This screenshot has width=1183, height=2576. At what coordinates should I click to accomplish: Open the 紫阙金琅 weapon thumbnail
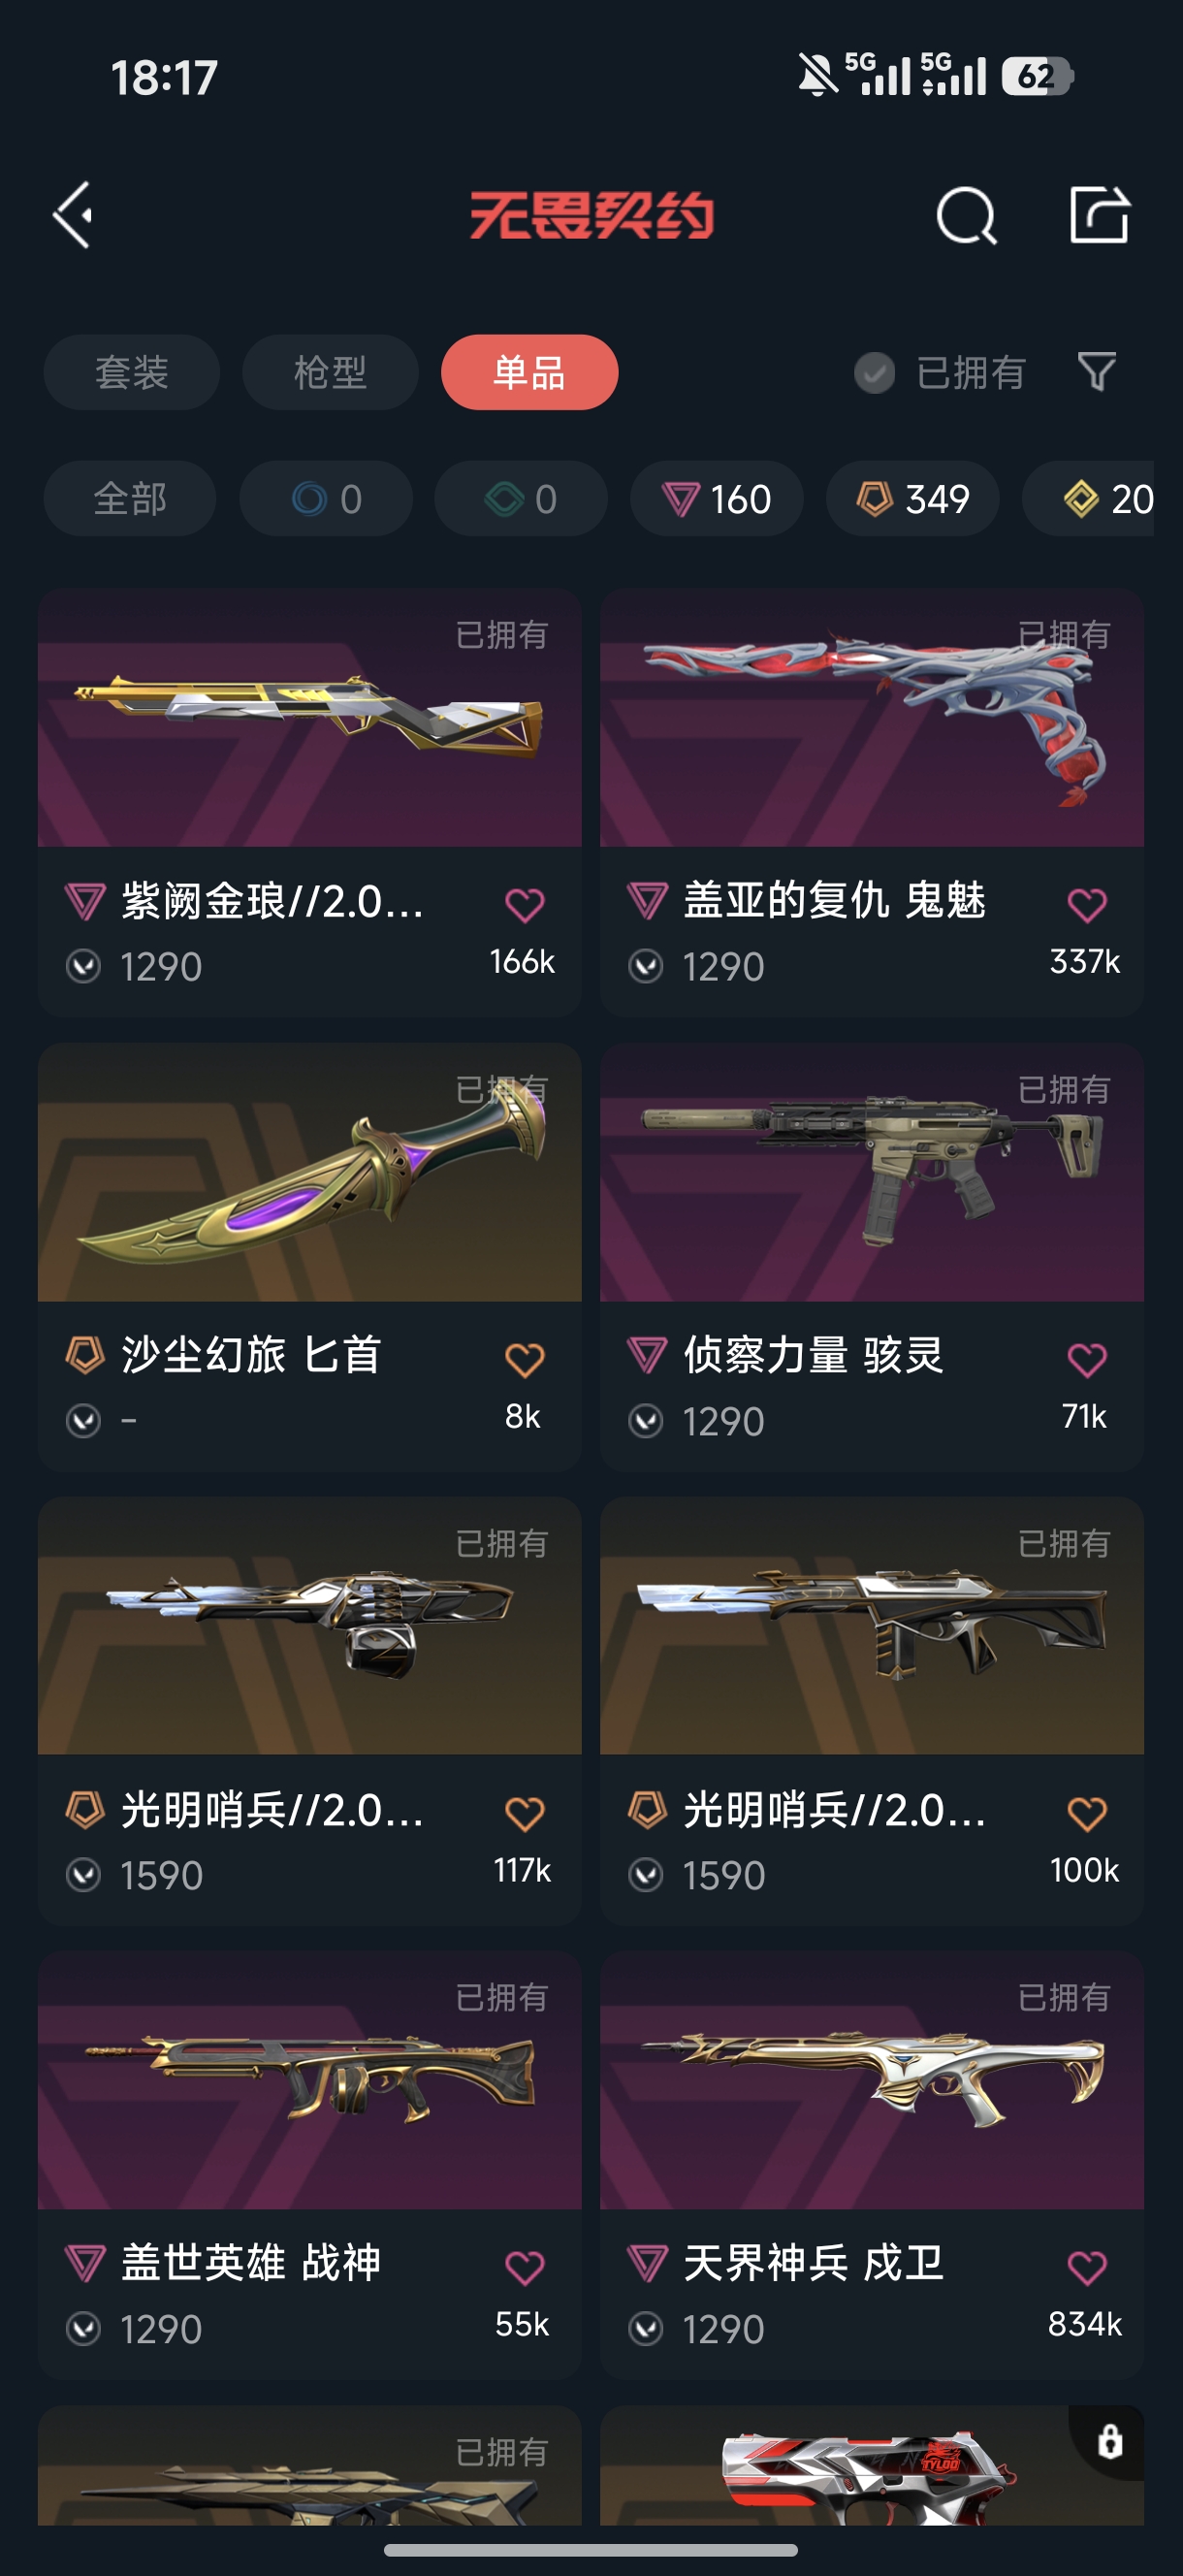click(309, 718)
